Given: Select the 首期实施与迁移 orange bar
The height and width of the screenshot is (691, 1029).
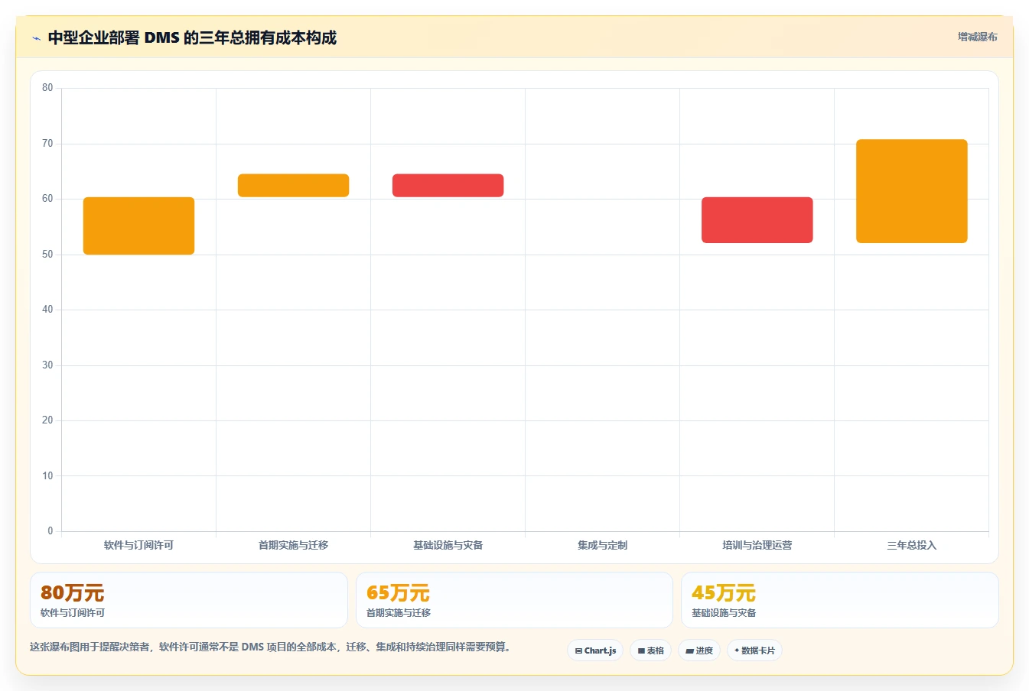Looking at the screenshot, I should (293, 186).
